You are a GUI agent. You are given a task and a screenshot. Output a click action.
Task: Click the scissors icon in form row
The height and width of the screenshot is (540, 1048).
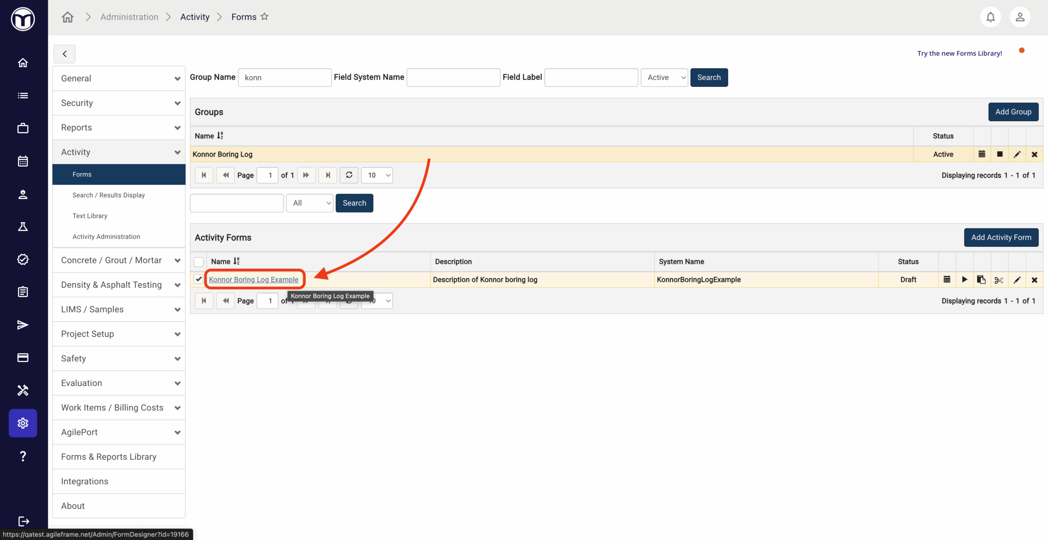[999, 280]
